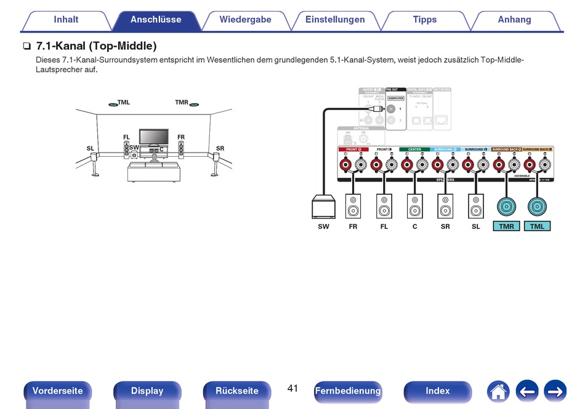Select the Anschlüsse tab
This screenshot has width=585, height=409.
(156, 20)
